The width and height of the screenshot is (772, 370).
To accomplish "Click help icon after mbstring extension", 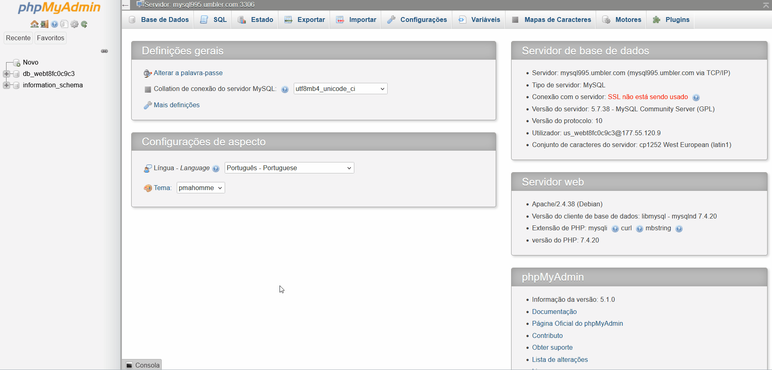I will coord(679,229).
